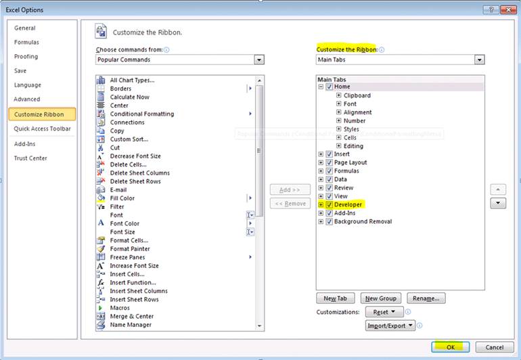Click the Connections command icon
This screenshot has width=521, height=360.
(101, 122)
